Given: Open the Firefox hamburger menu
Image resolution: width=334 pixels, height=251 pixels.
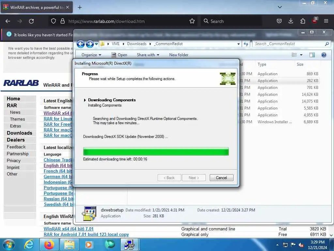Looking at the screenshot, I should [x=326, y=21].
